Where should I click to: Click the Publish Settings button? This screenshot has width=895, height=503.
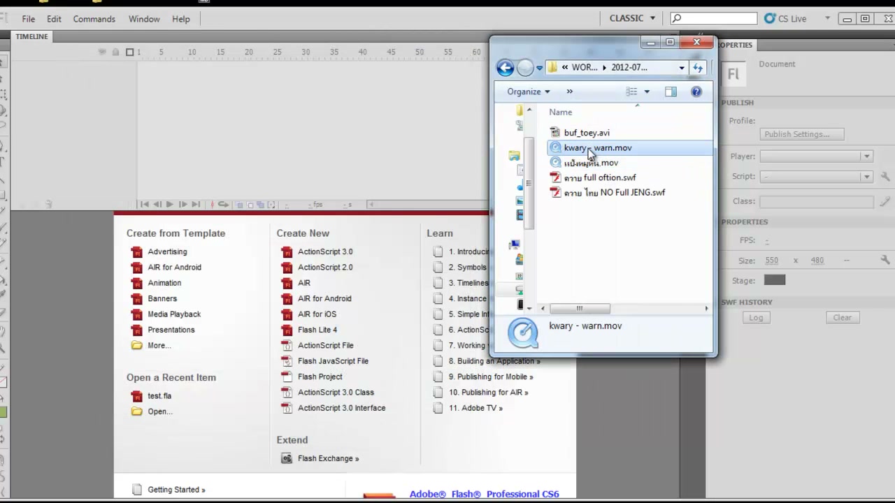point(802,134)
